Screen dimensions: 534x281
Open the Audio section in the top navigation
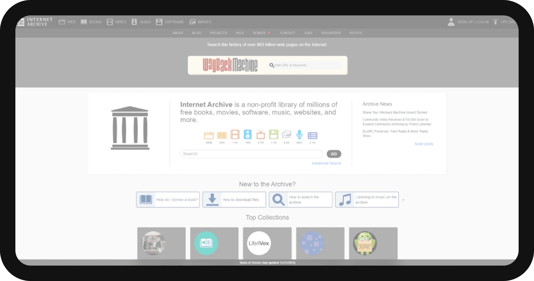(141, 22)
